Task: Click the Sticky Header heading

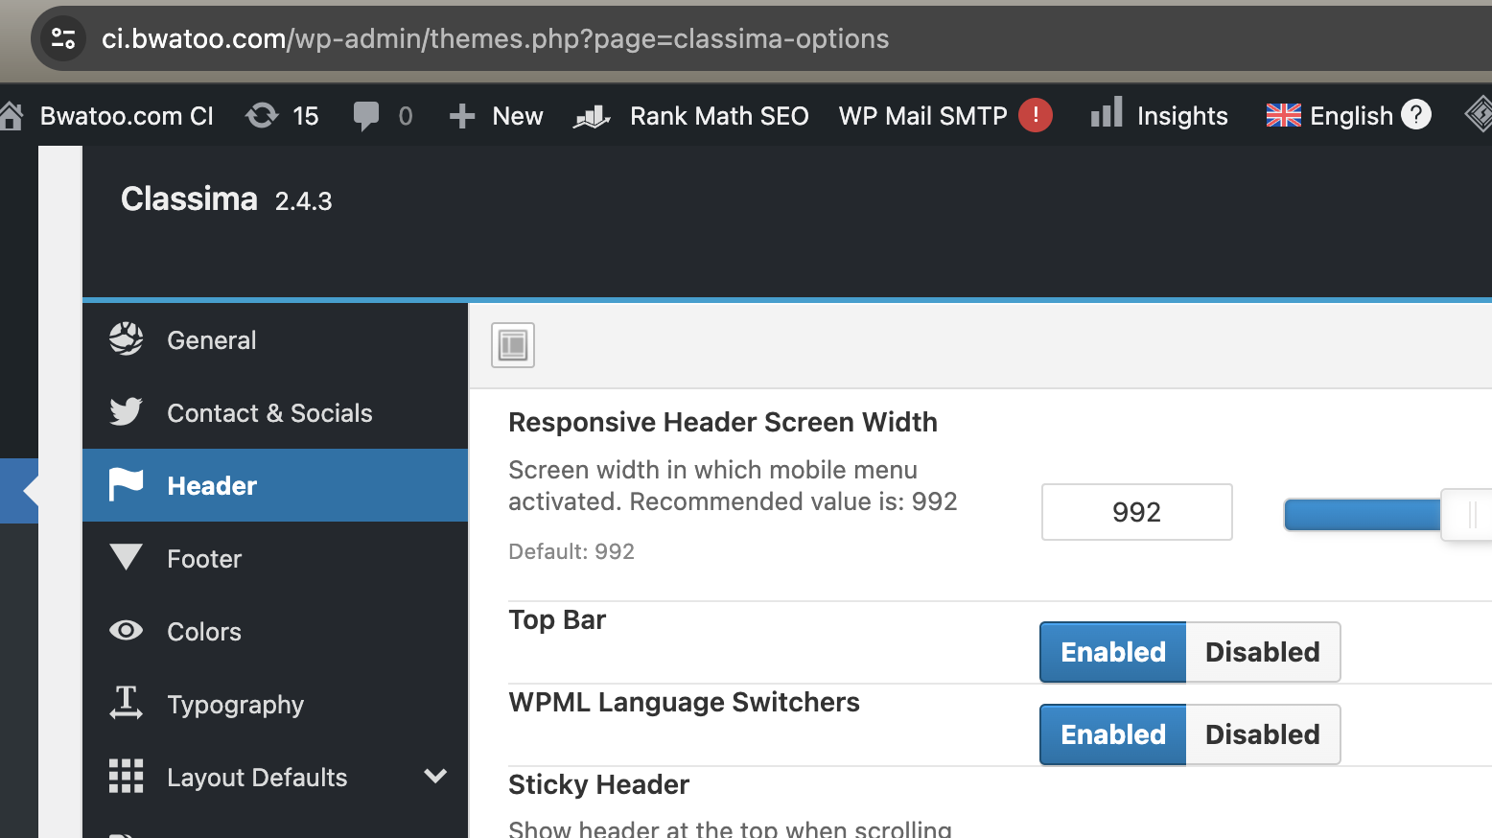Action: (x=598, y=784)
